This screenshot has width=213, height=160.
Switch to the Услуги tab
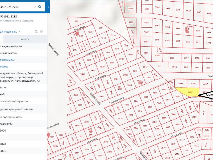coord(25,39)
